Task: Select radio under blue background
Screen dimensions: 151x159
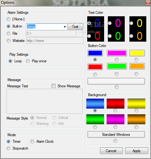Action: click(x=95, y=110)
